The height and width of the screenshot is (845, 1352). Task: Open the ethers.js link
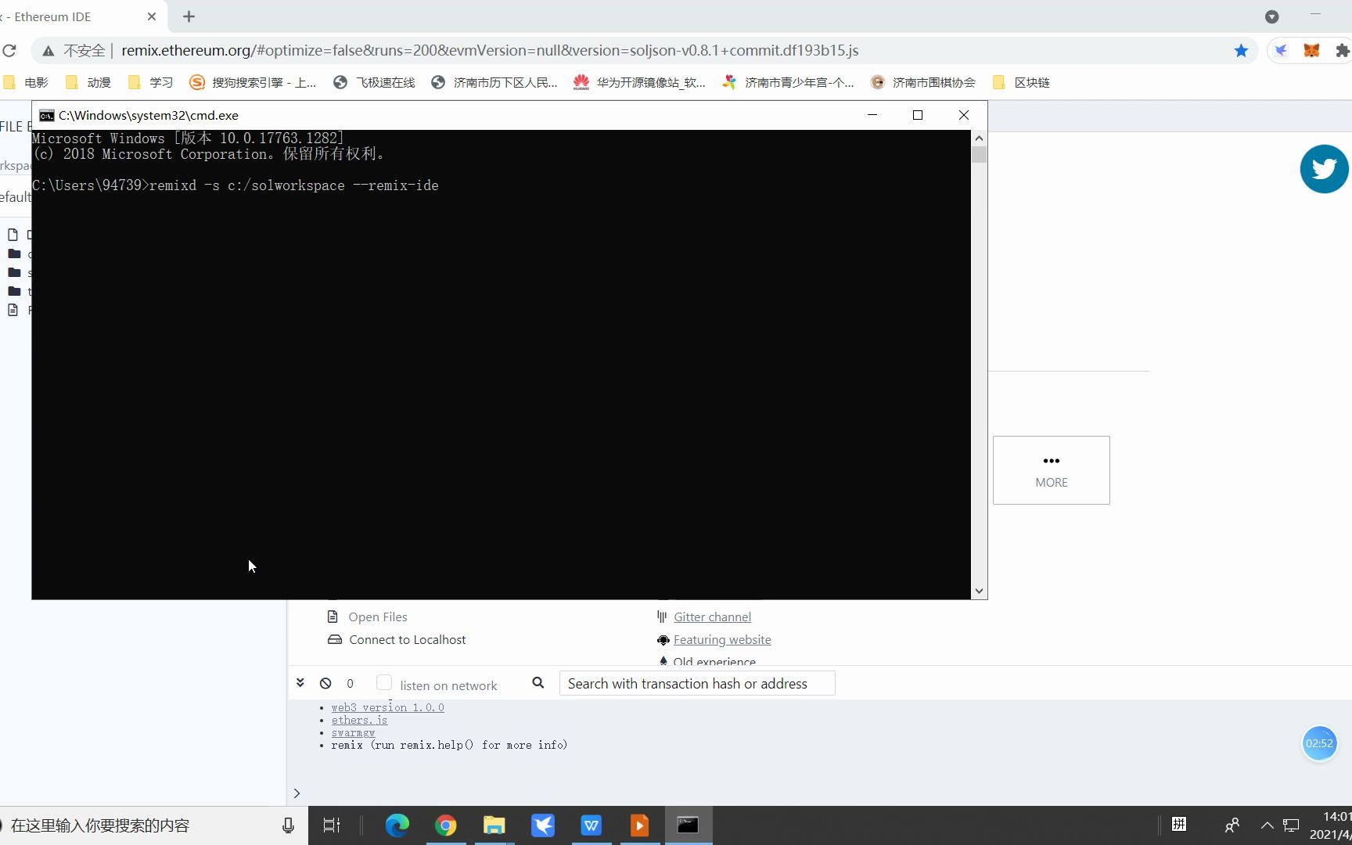(x=359, y=720)
